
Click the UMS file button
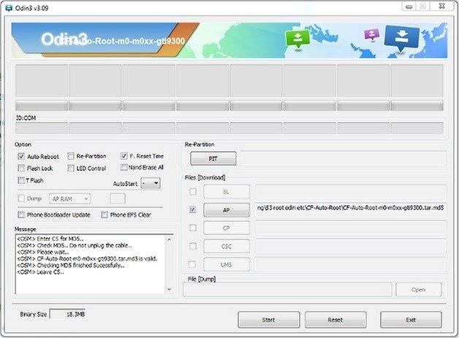[x=227, y=264]
